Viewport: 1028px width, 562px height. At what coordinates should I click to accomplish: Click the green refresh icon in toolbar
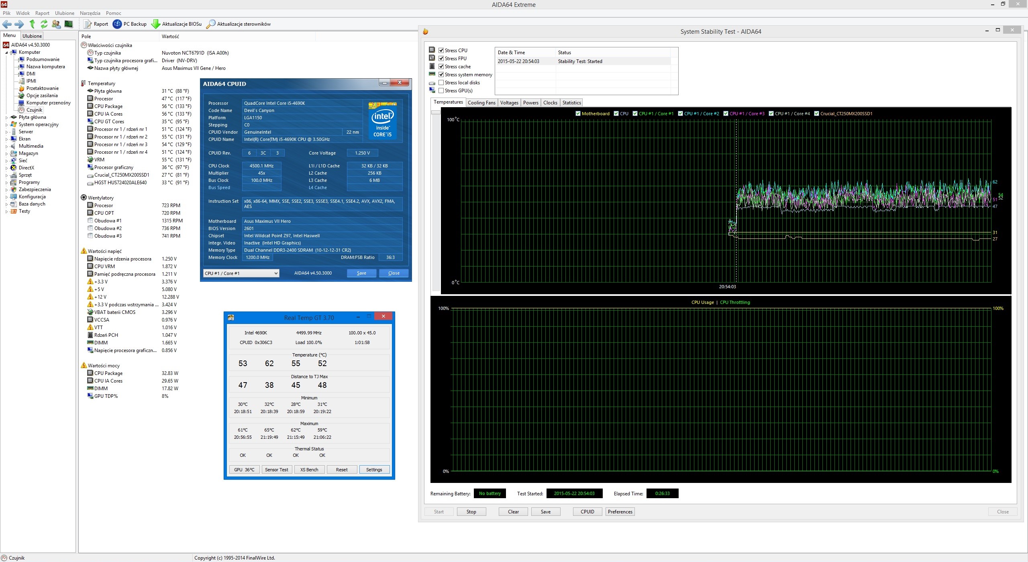[44, 24]
